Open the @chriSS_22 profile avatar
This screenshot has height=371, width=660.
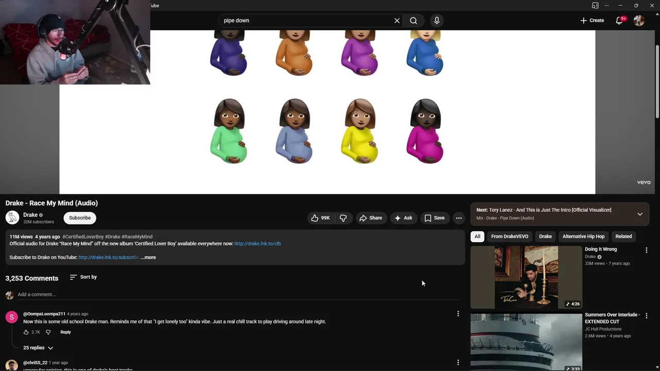click(12, 365)
